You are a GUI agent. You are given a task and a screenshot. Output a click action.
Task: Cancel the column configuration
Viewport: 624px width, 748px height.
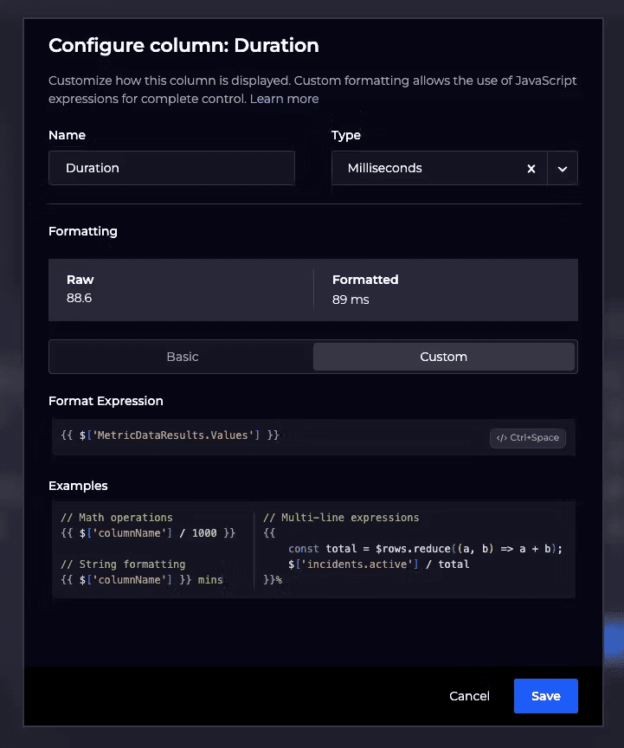(469, 696)
